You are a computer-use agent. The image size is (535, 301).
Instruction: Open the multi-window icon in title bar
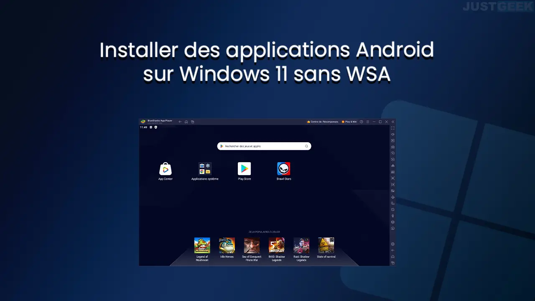point(193,122)
